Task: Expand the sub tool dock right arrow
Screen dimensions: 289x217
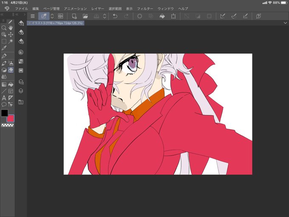Action: 25,14
